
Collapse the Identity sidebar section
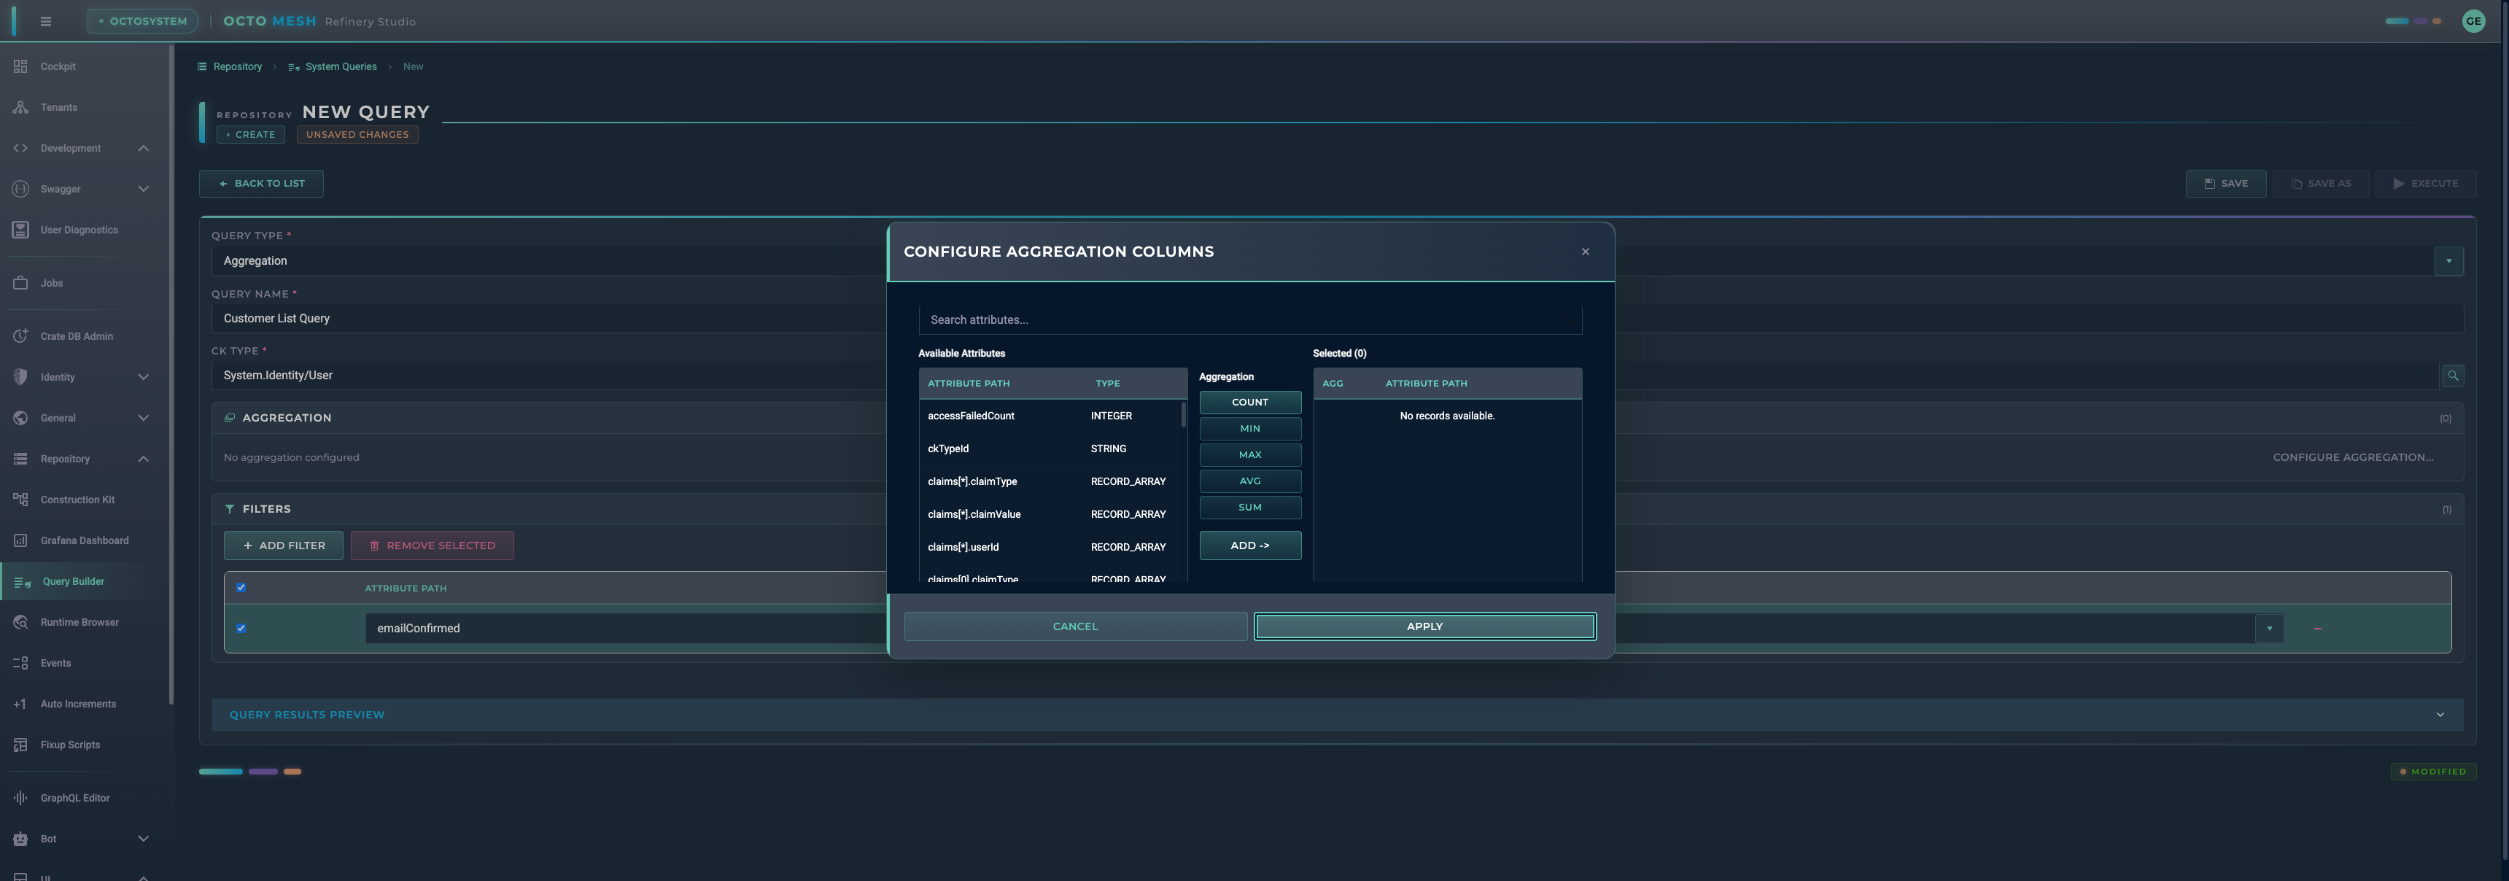pos(143,377)
